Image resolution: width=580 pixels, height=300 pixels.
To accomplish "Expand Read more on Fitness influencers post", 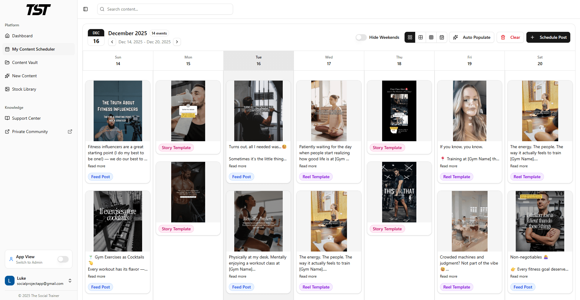I will click(x=97, y=166).
